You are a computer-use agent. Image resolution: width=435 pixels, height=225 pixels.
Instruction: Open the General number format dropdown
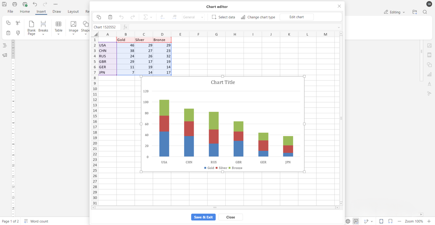click(193, 17)
